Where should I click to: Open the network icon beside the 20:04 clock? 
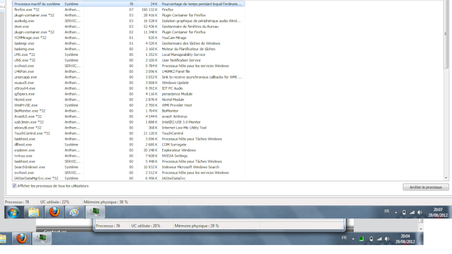[x=379, y=239]
